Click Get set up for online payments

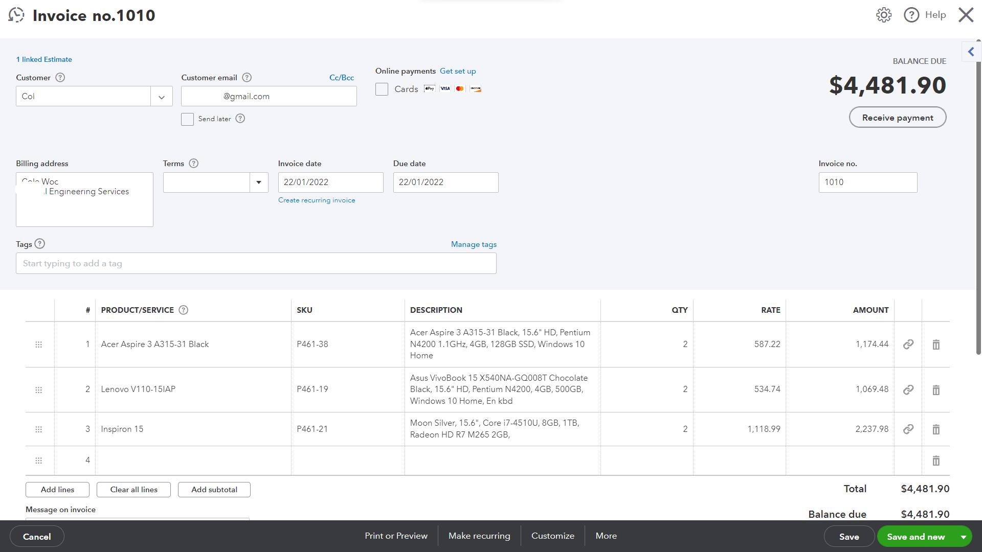click(x=458, y=71)
